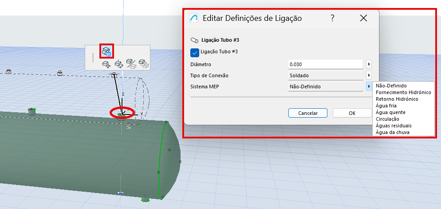The image size is (441, 209).
Task: Click the Cancelar button
Action: 308,113
